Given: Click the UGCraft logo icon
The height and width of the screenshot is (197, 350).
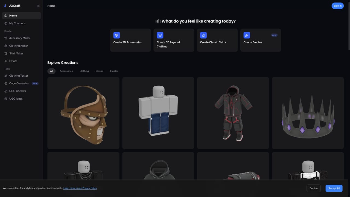Looking at the screenshot, I should (x=5, y=6).
